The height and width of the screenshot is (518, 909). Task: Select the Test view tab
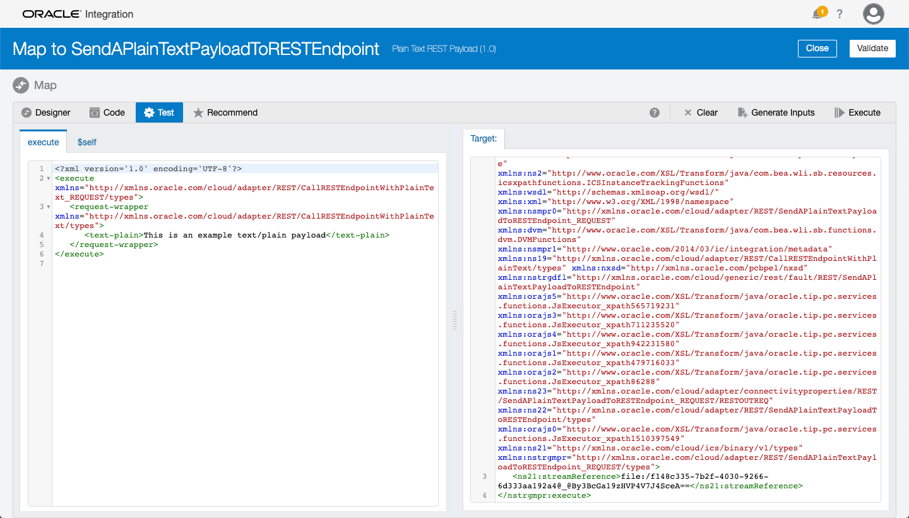pyautogui.click(x=159, y=112)
